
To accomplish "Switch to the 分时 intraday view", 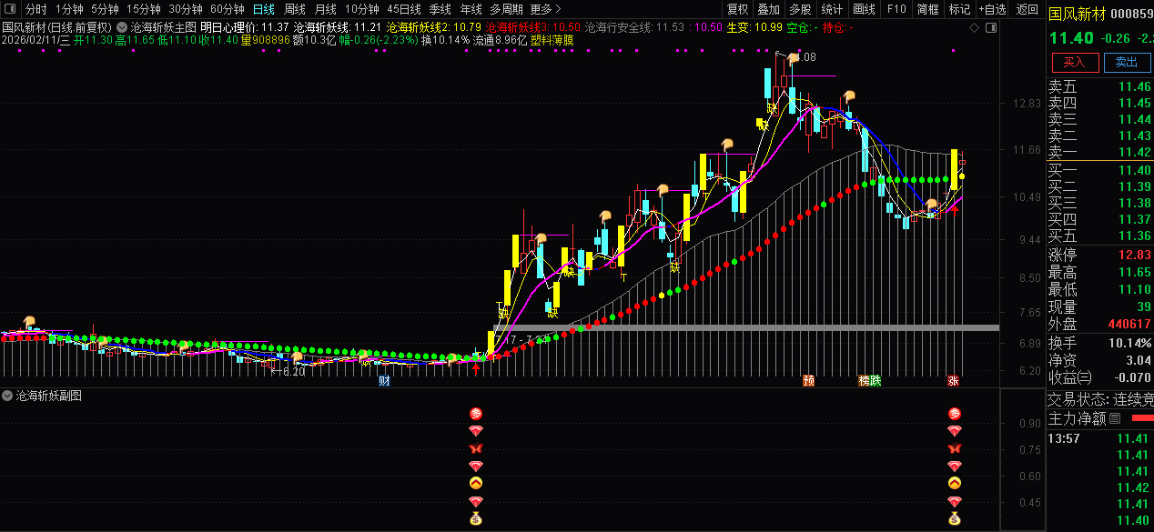I will (35, 9).
